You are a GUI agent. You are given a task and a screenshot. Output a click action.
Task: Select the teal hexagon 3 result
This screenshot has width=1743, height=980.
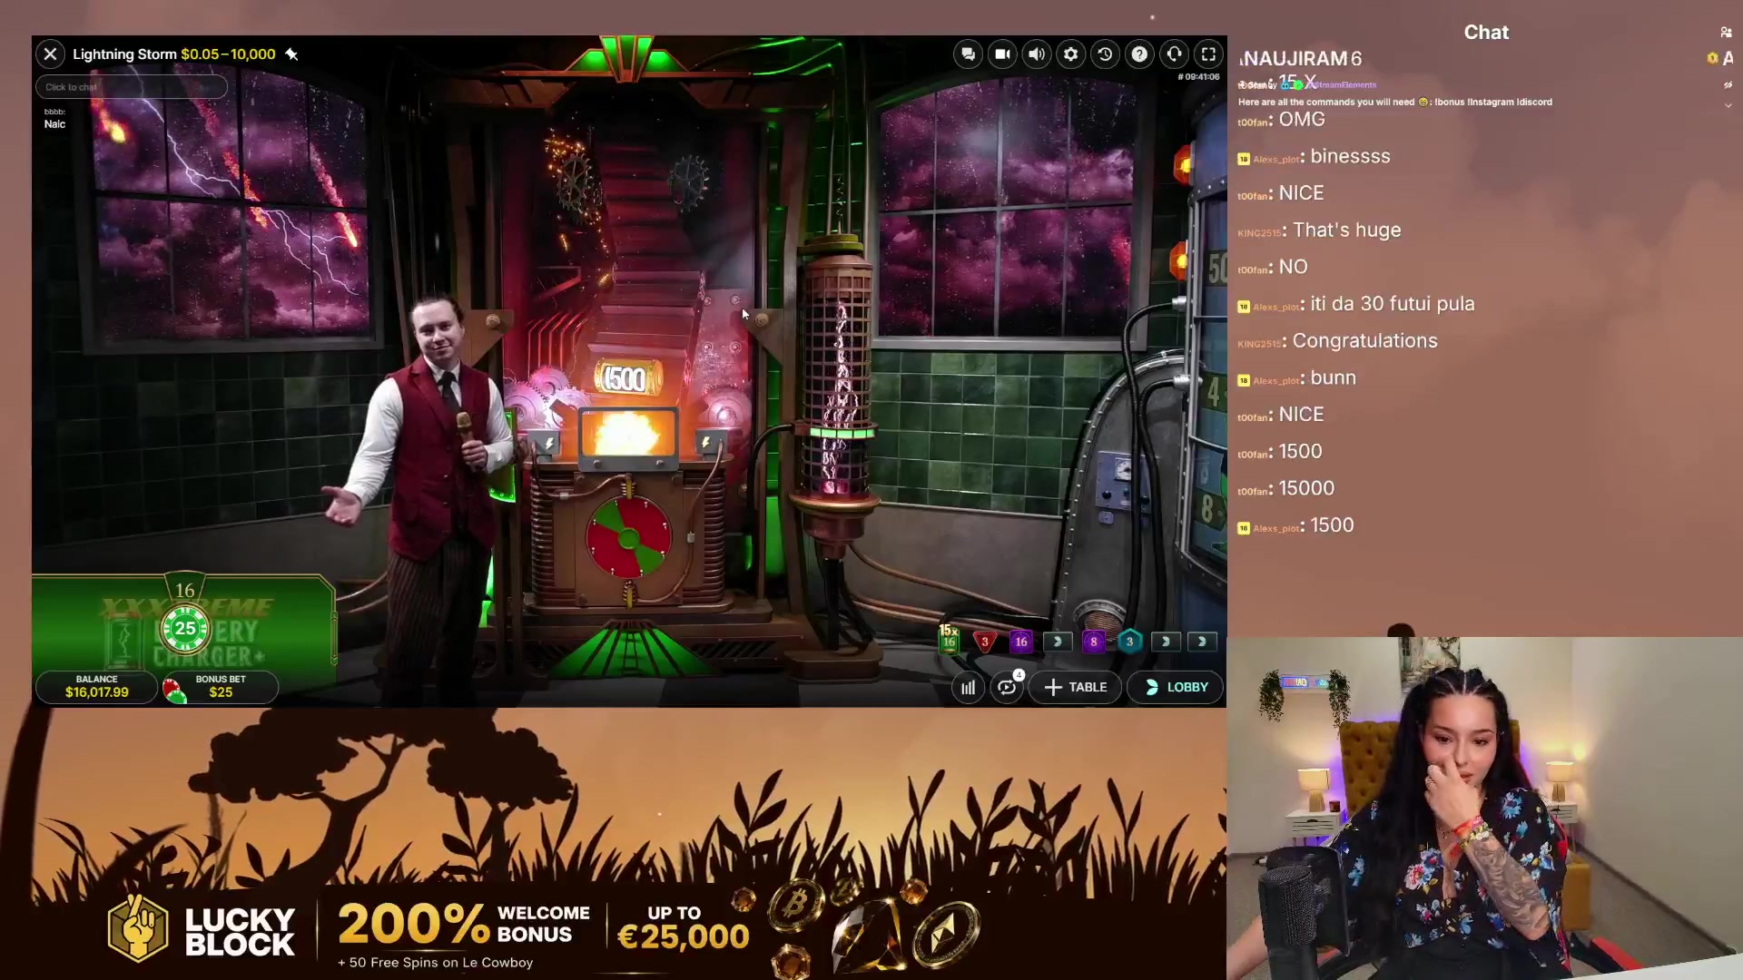coord(1130,642)
